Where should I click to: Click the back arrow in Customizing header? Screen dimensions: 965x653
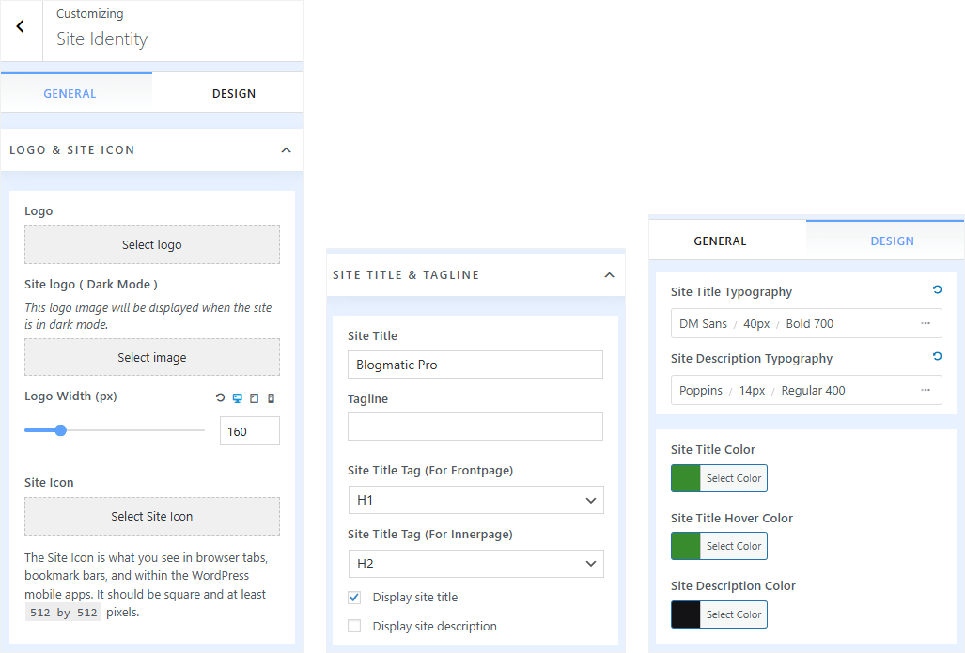(21, 27)
